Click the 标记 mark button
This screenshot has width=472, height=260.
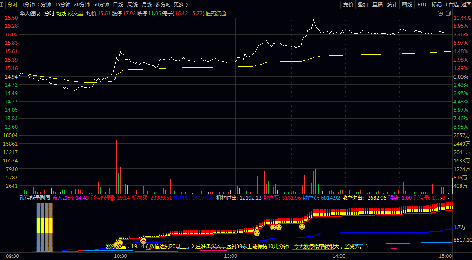tap(437, 5)
